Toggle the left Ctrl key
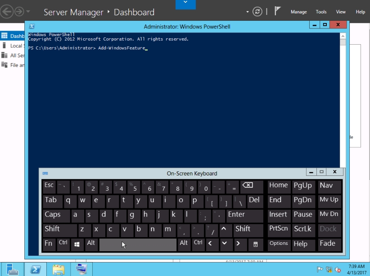 point(63,244)
